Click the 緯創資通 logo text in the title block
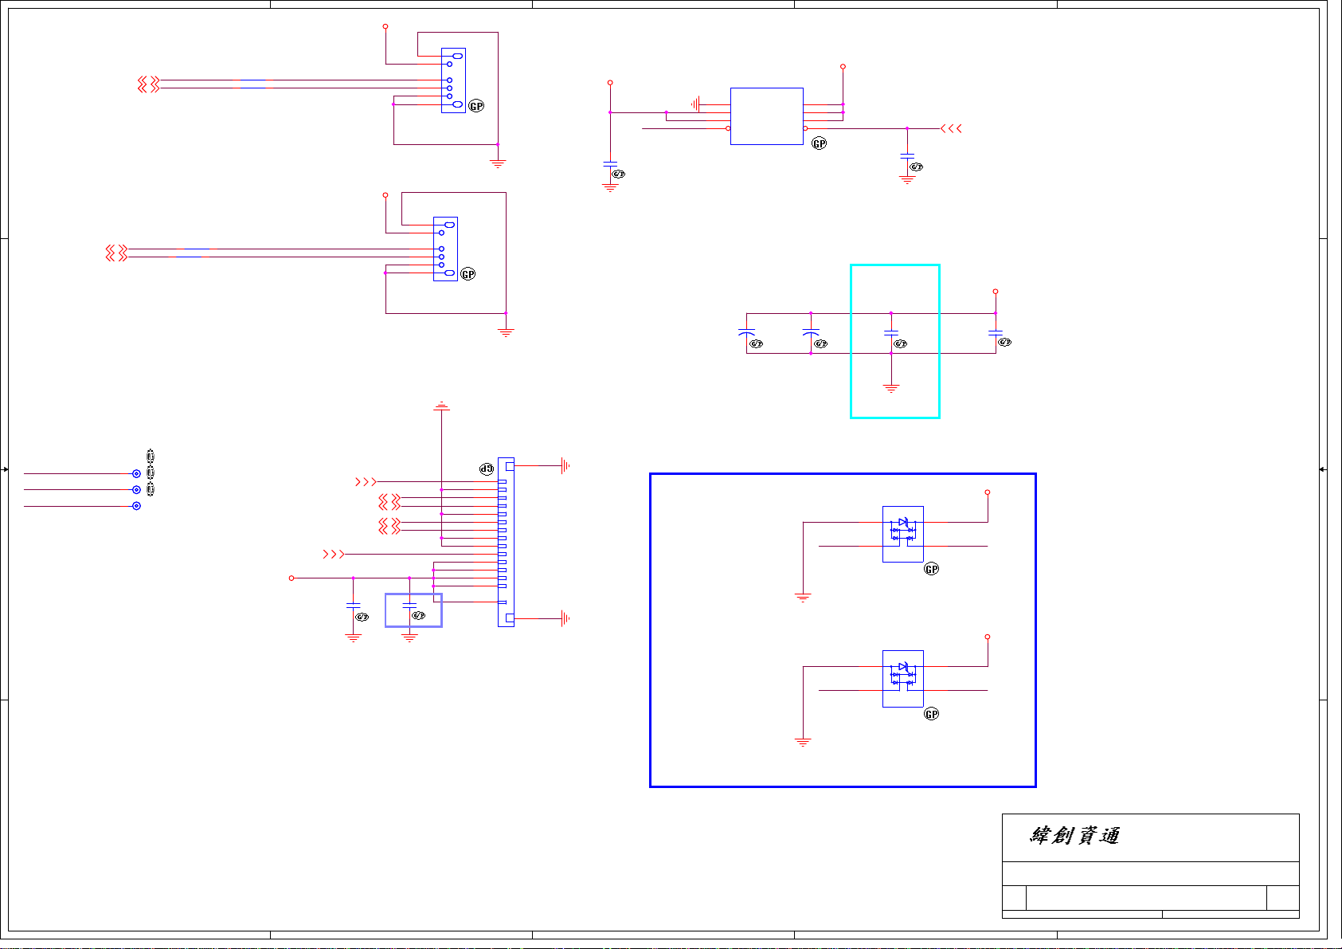Image resolution: width=1342 pixels, height=949 pixels. (1074, 835)
